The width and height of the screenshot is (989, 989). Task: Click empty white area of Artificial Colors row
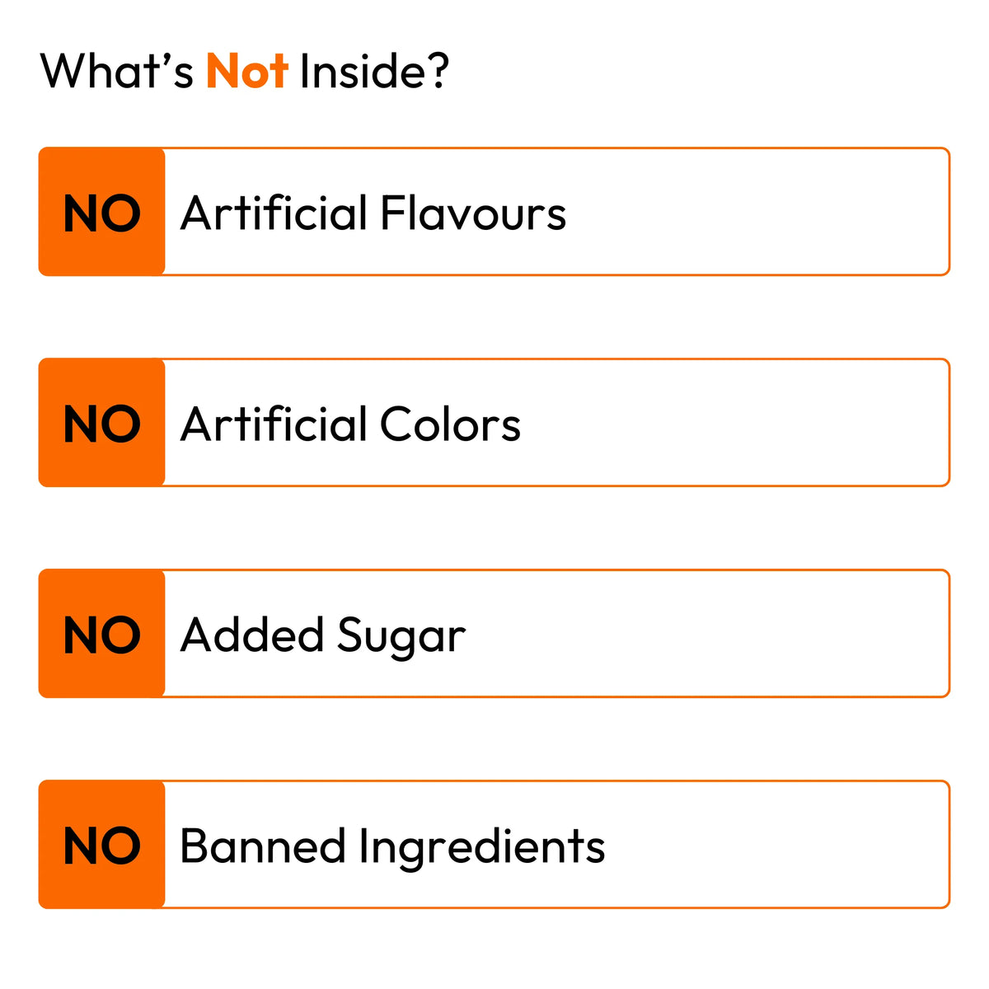[734, 424]
